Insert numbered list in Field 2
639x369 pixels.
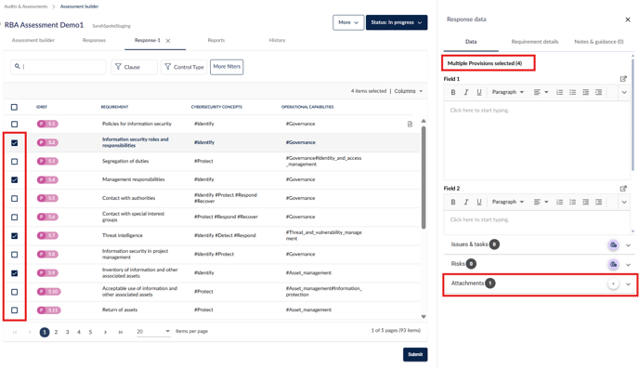click(559, 202)
